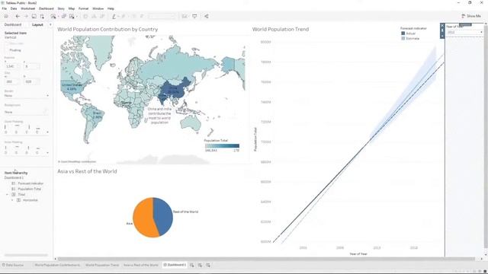Click the Duplicate sheet toolbar icon
The height and width of the screenshot is (274, 488).
click(x=64, y=16)
